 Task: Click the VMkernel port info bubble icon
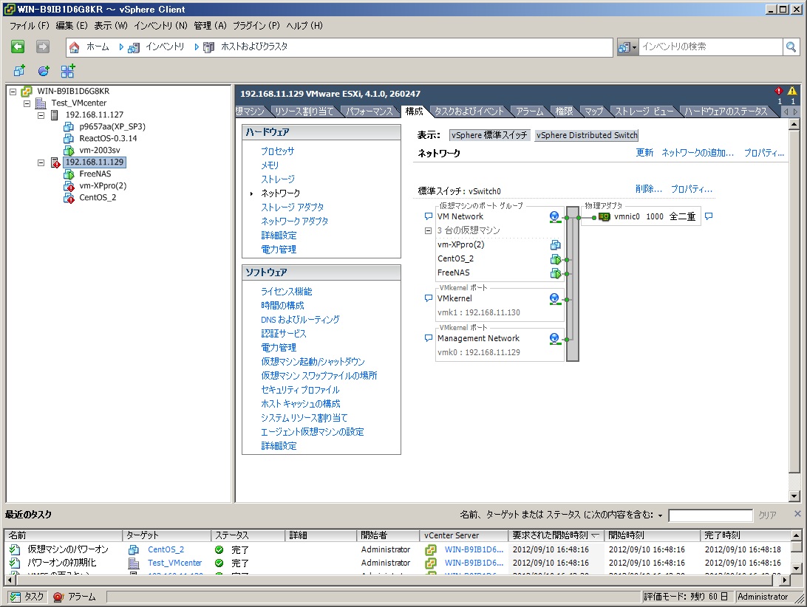(x=428, y=298)
